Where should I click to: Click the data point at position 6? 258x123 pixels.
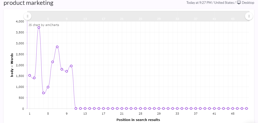[x=53, y=62]
